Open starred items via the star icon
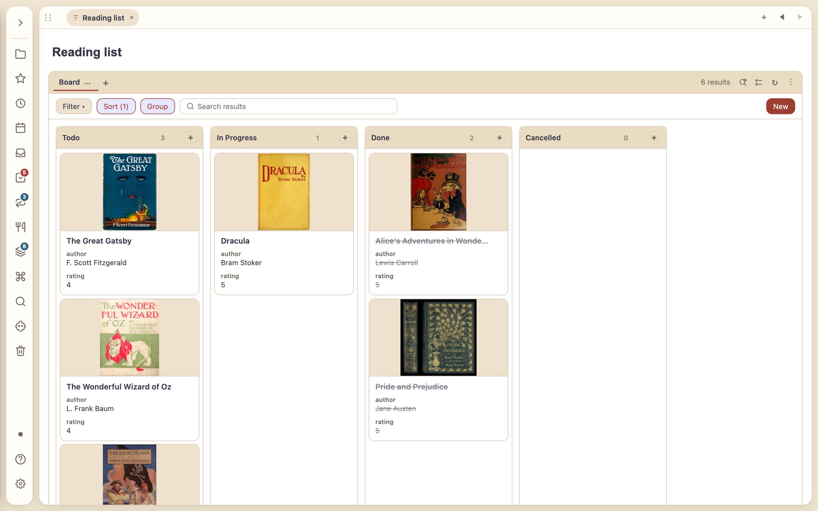The width and height of the screenshot is (818, 511). coord(20,79)
